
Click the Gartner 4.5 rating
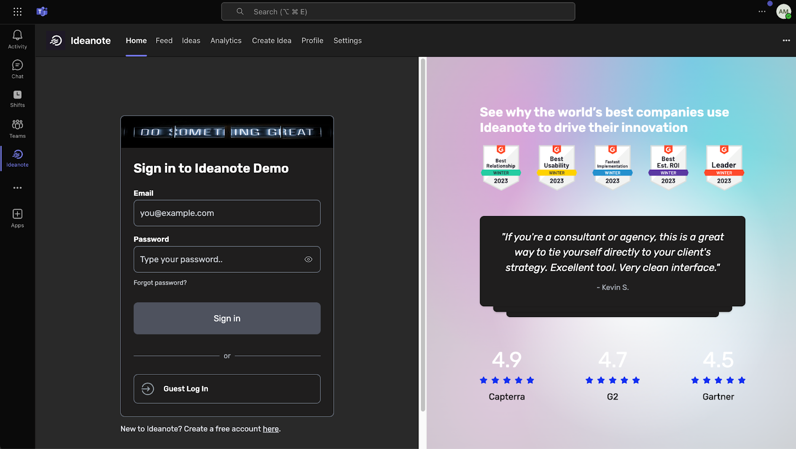tap(718, 359)
